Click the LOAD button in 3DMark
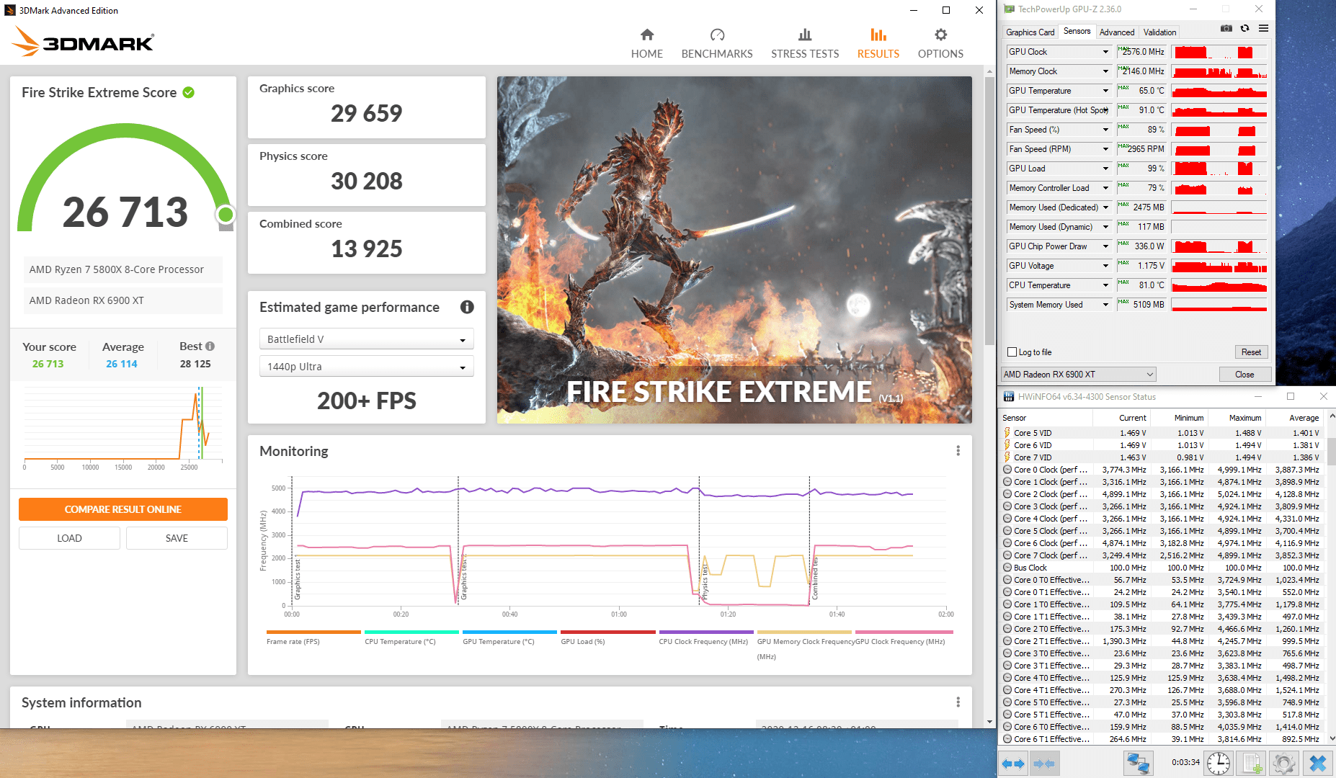Image resolution: width=1336 pixels, height=778 pixels. (x=69, y=538)
